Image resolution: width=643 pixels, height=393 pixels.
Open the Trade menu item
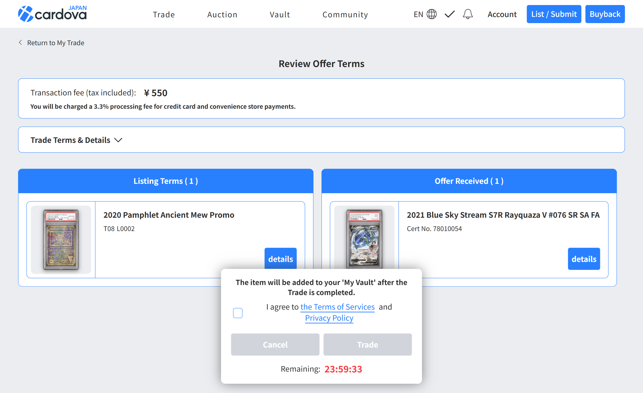(164, 15)
